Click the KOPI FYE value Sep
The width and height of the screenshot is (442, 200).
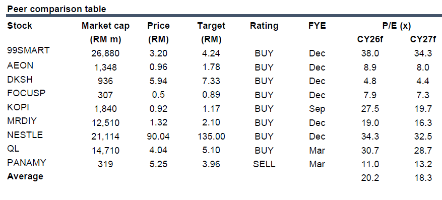317,109
